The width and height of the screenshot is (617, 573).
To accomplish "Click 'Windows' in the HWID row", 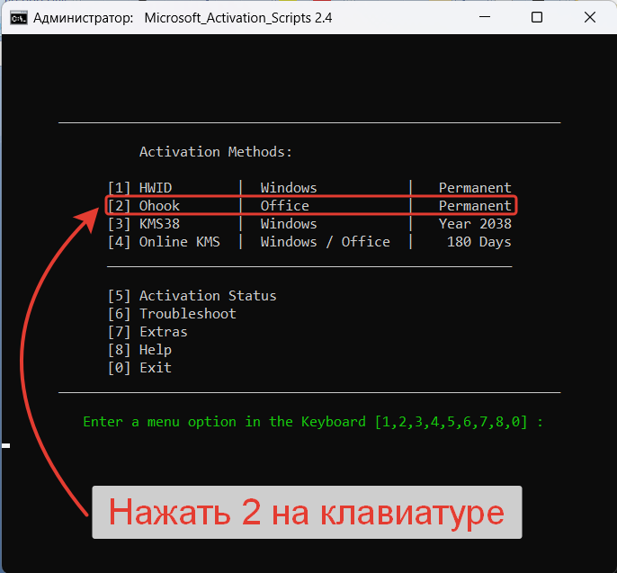I will click(x=289, y=188).
